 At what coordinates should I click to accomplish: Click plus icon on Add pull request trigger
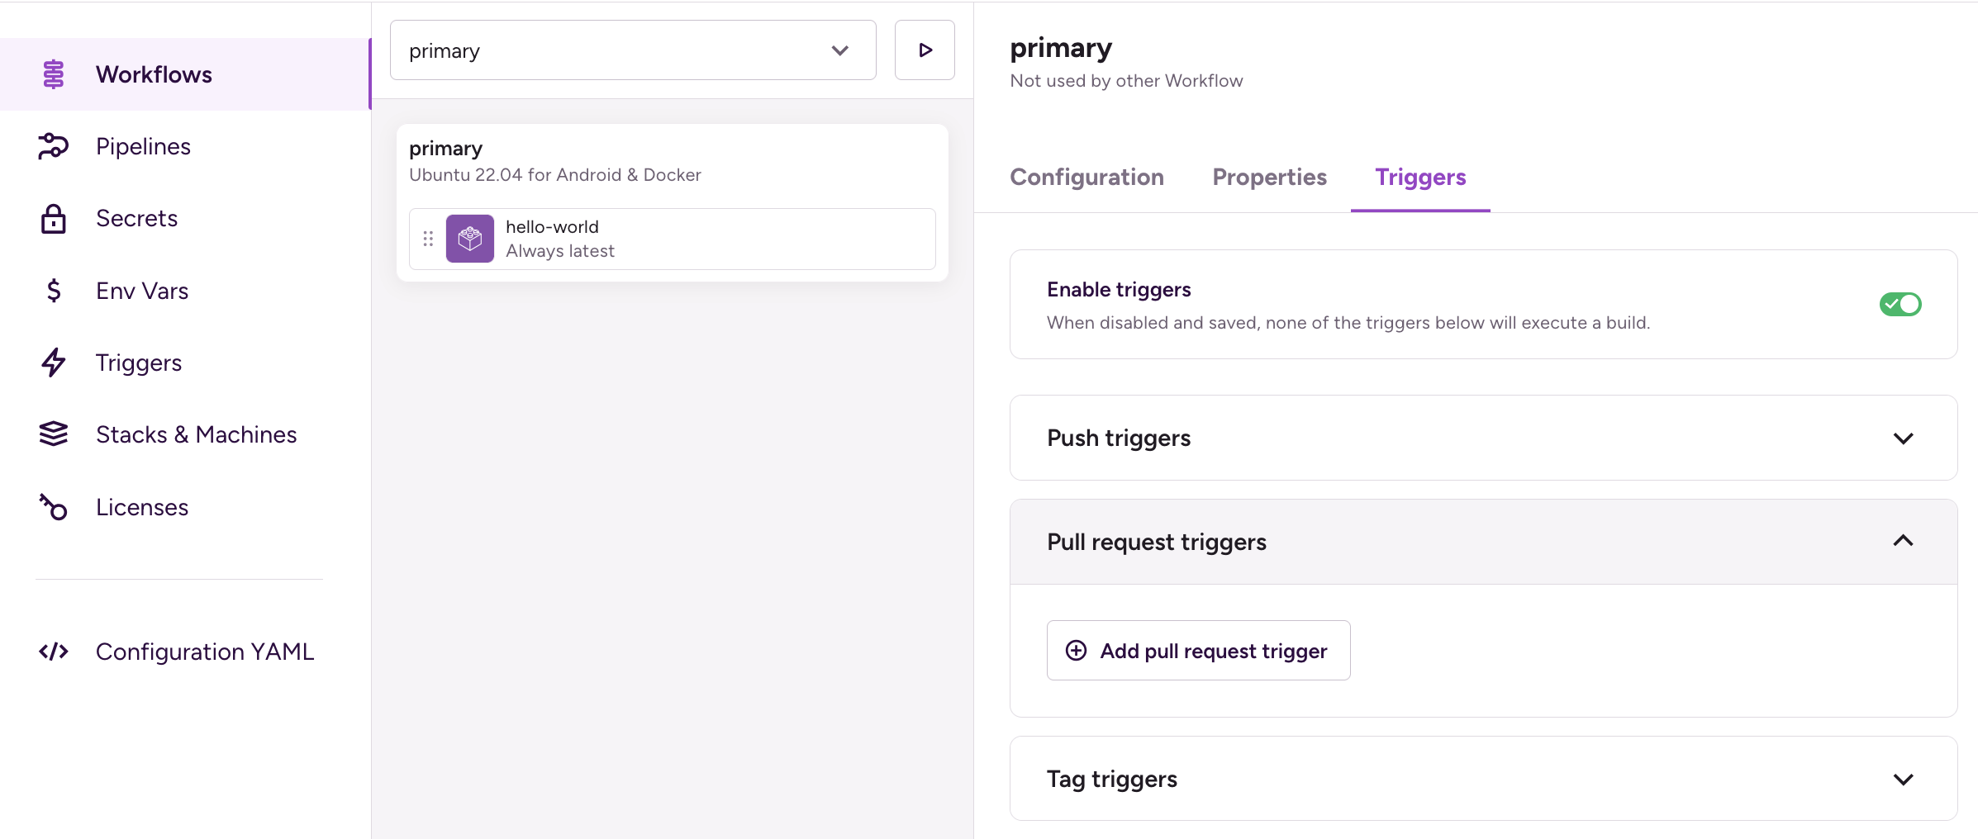pos(1076,651)
